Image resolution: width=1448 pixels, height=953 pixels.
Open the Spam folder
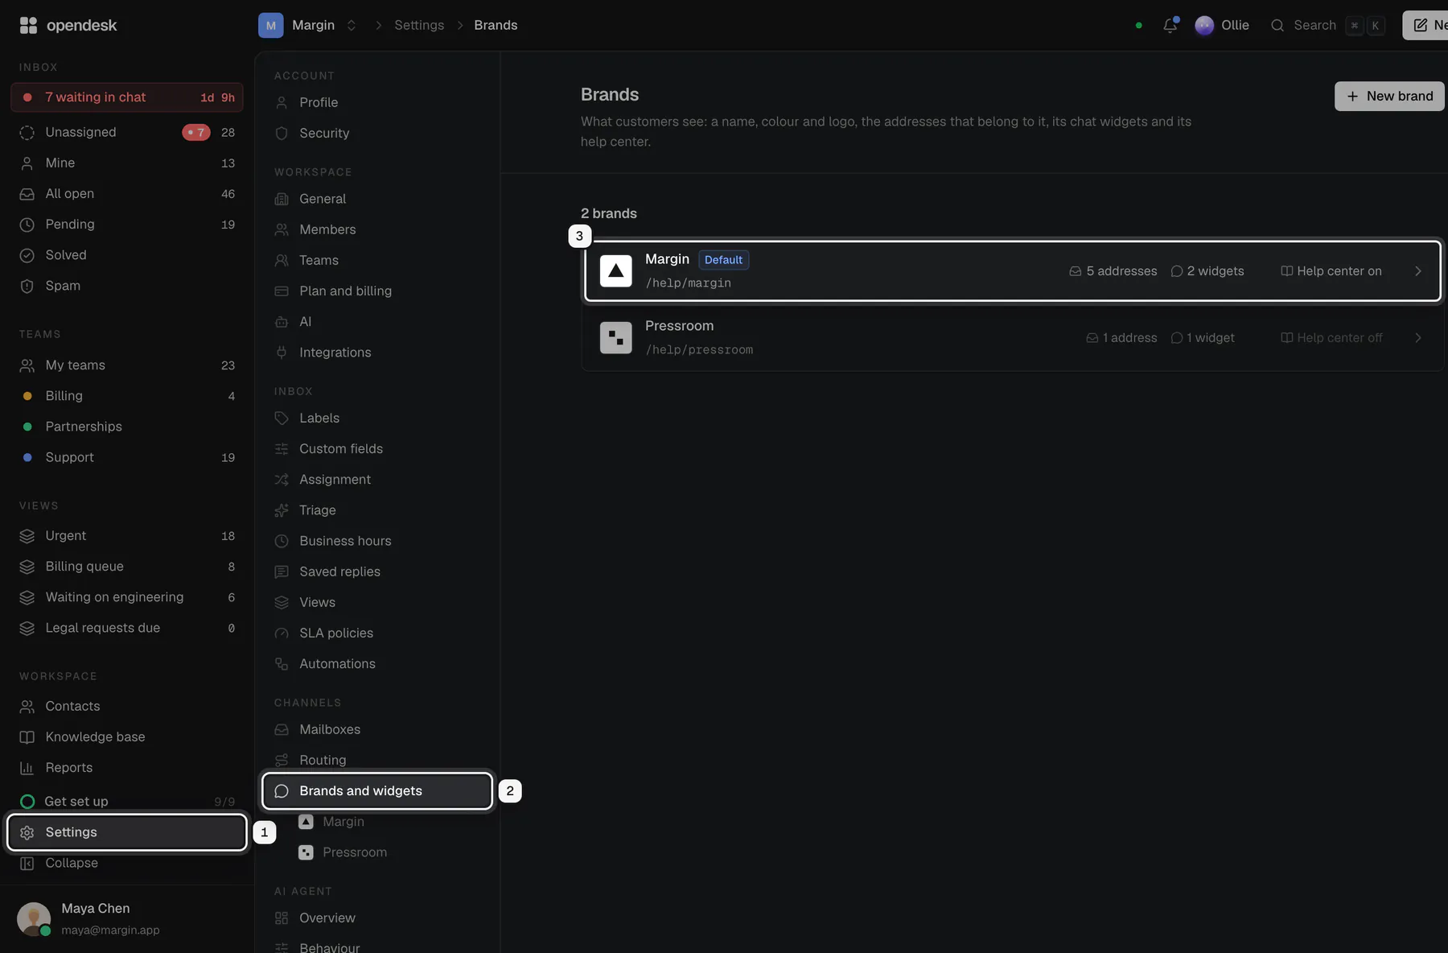127,286
